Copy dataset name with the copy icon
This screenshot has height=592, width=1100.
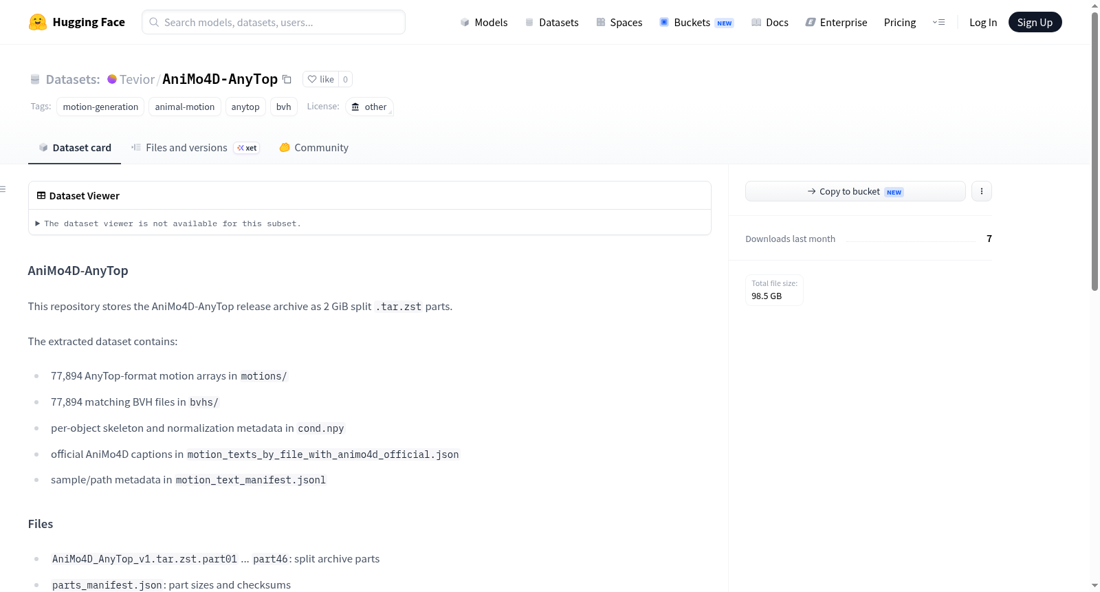point(287,79)
